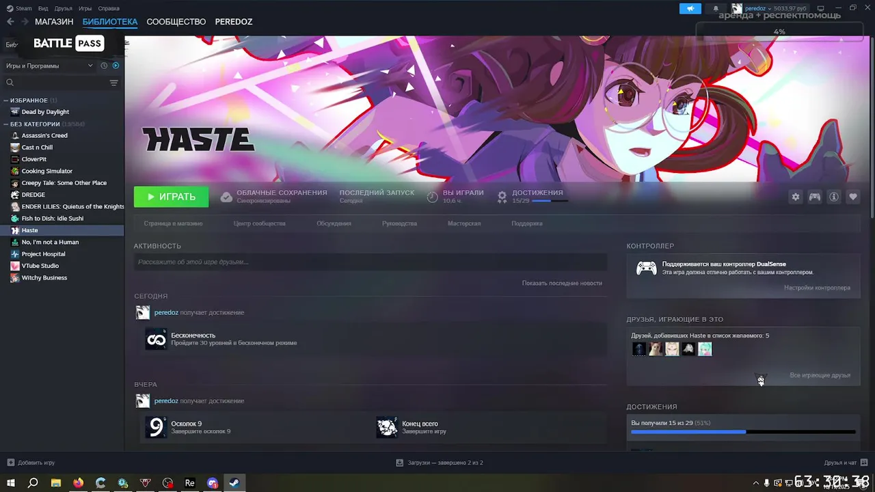Open Настройки контроллера link

click(x=818, y=288)
